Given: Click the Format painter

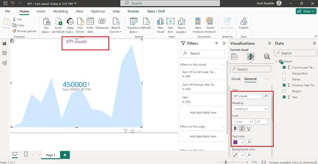Looking at the screenshot, I should pos(24,31).
